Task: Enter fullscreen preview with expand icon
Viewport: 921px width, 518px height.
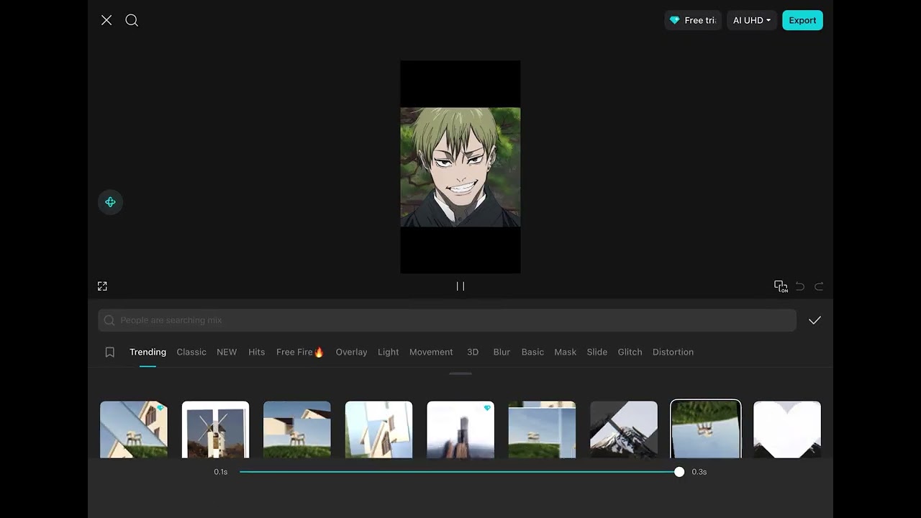Action: [102, 286]
